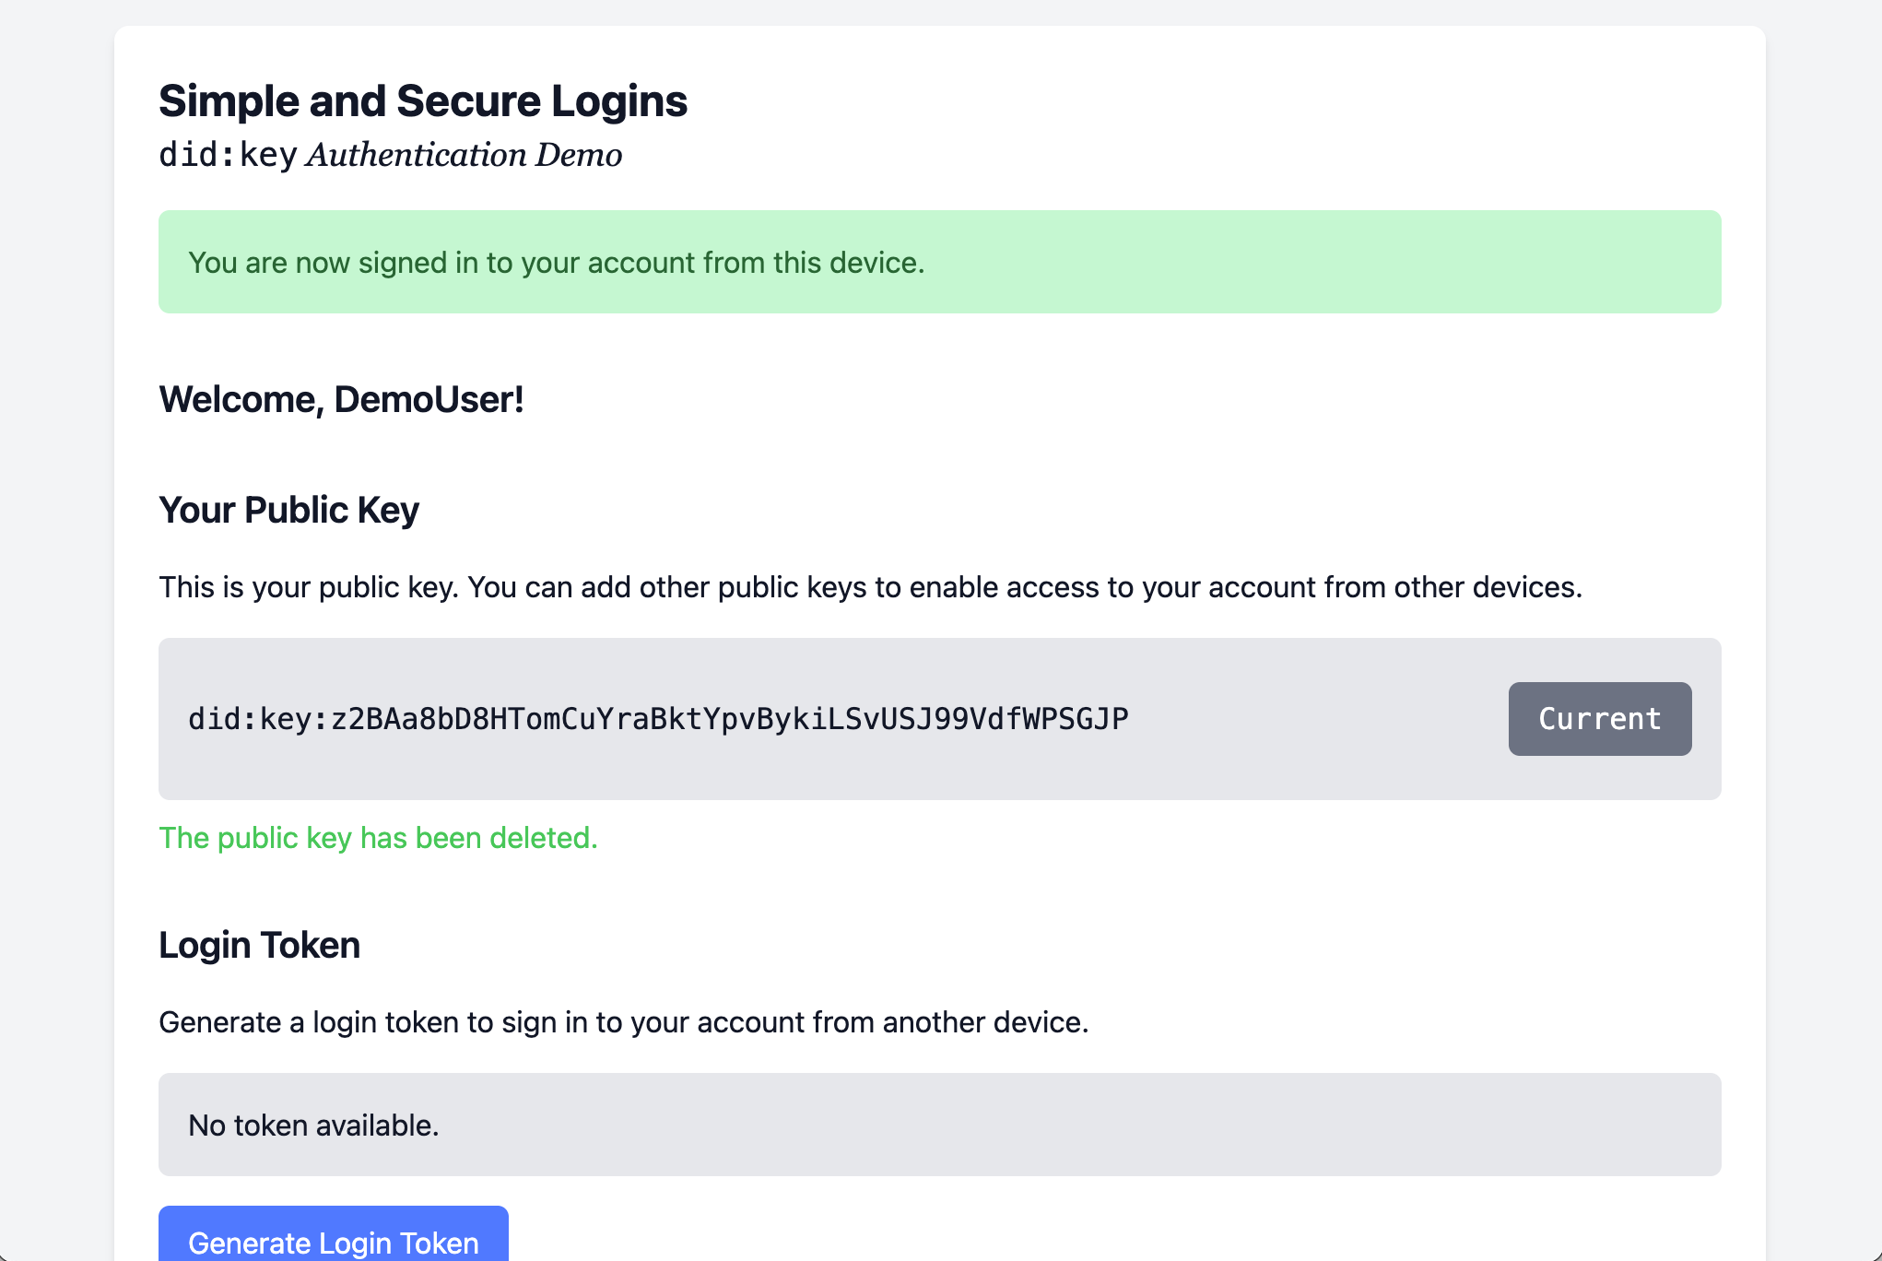
Task: Click the 'Welcome, DemoUser!' greeting
Action: tap(341, 399)
